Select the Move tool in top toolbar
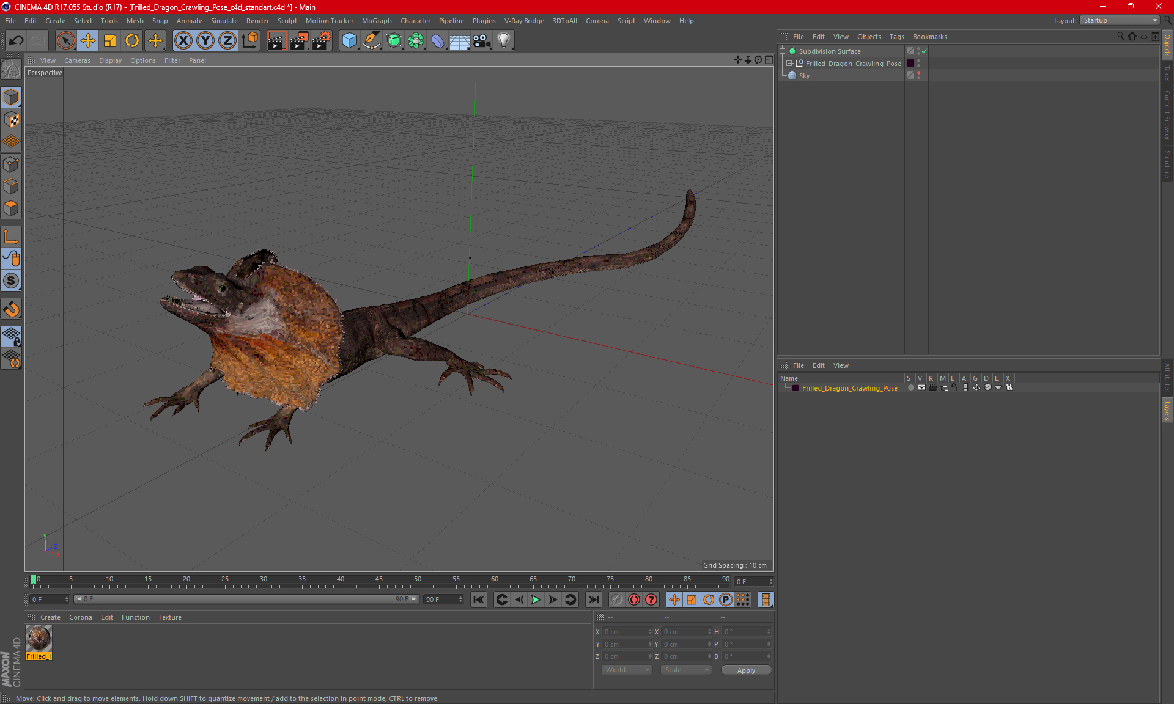Screen dimensions: 1174x704 tap(88, 41)
